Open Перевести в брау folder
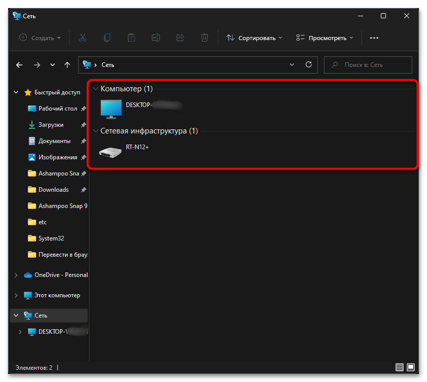Screen dimensions: 427x382 63,255
